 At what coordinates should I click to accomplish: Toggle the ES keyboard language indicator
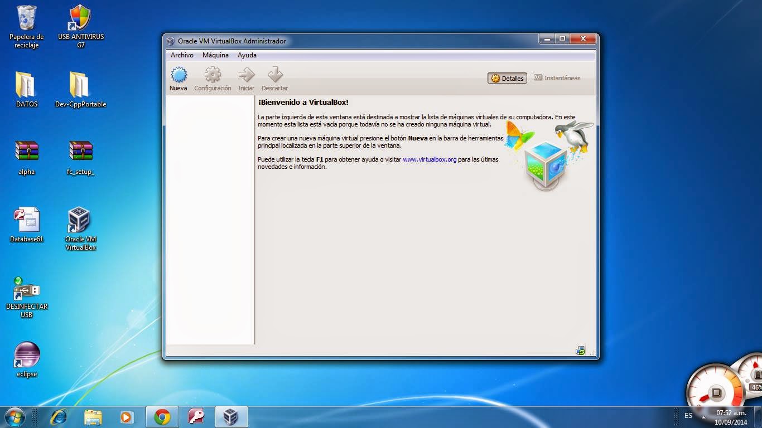[688, 416]
